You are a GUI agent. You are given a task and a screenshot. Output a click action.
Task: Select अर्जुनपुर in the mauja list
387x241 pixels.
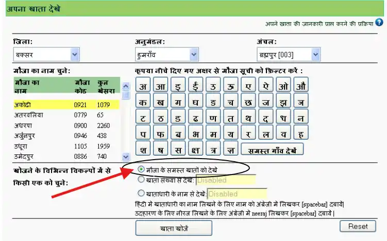click(x=29, y=135)
